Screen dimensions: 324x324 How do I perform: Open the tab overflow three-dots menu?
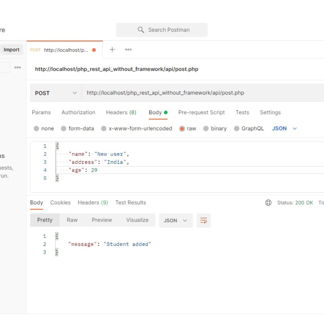coord(128,50)
